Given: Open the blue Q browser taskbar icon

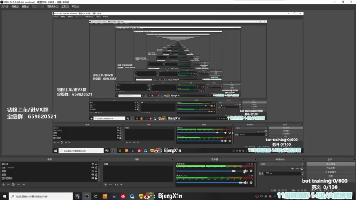Looking at the screenshot, I should tap(132, 196).
